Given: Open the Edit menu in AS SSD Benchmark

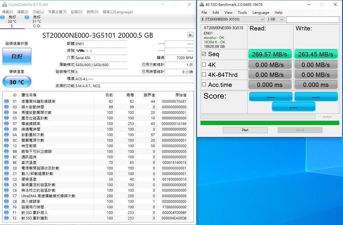Looking at the screenshot, I should (216, 13).
